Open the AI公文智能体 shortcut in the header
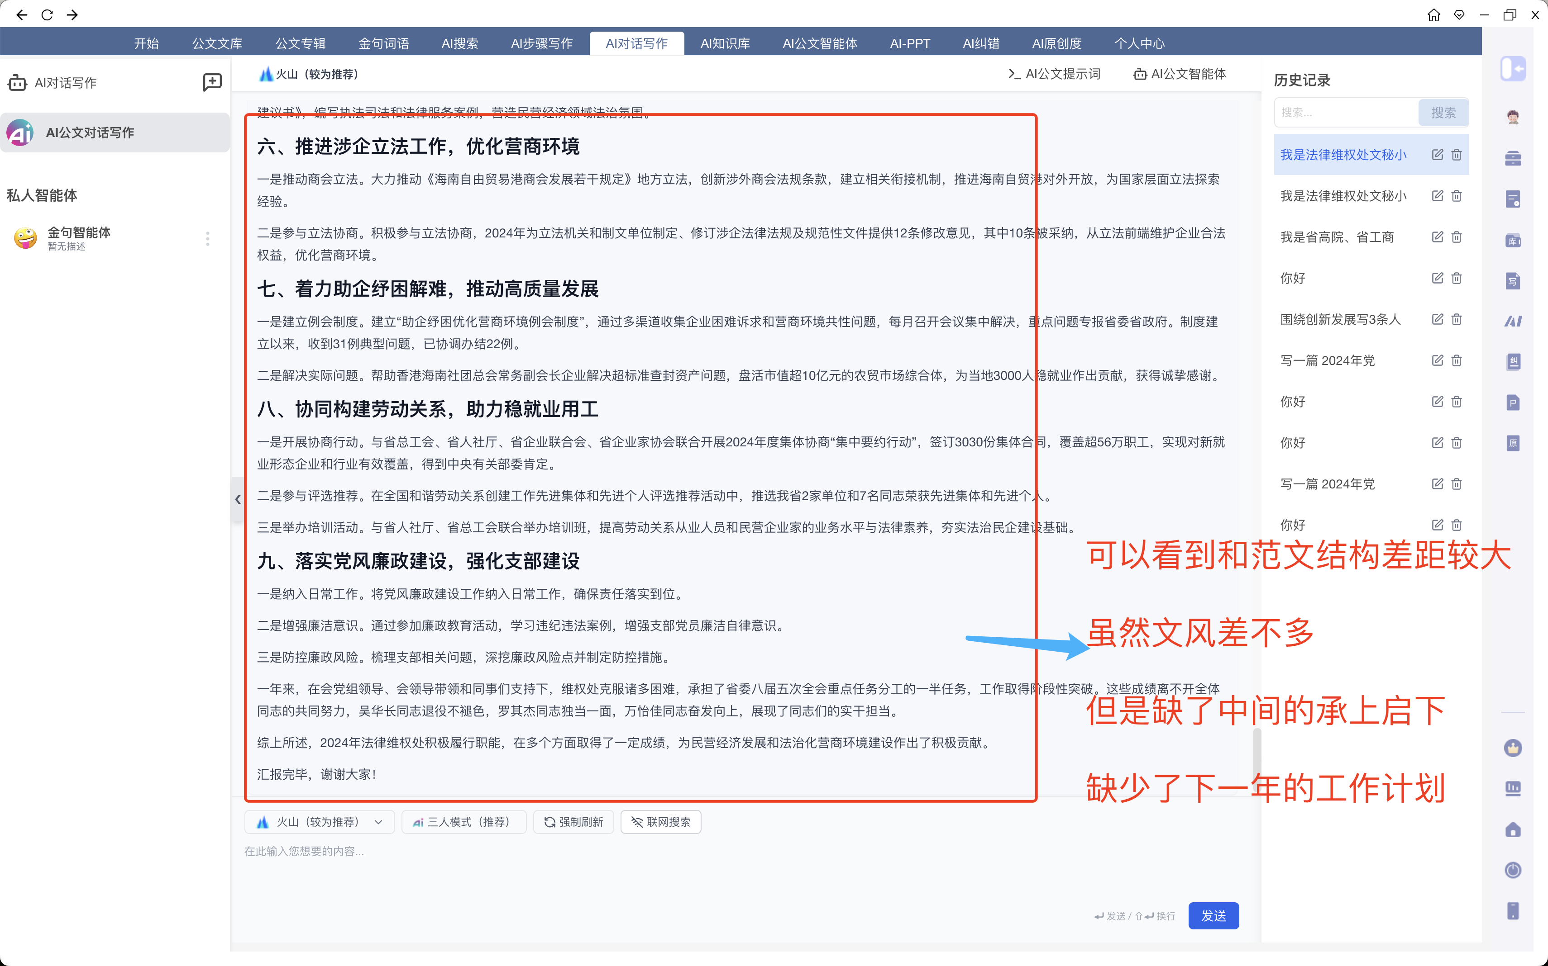The image size is (1548, 966). (x=1180, y=74)
